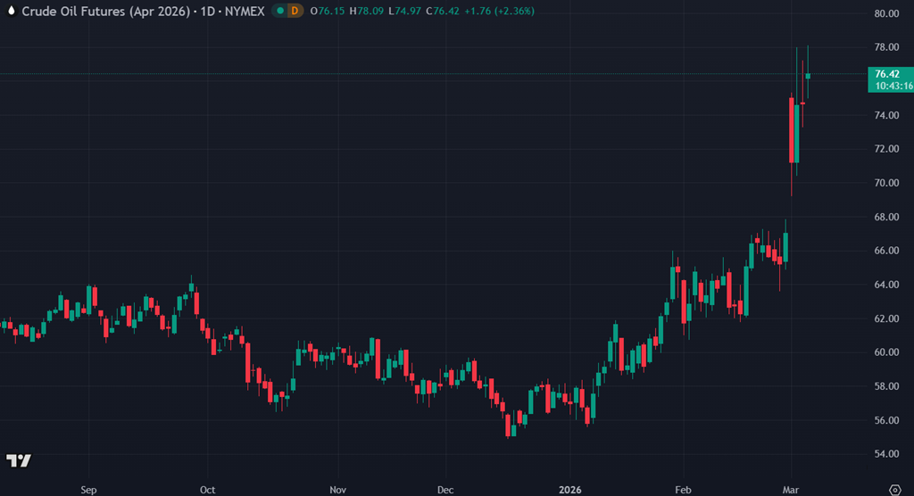Image resolution: width=914 pixels, height=496 pixels.
Task: Click the 80.00 mark on price scale
Action: pos(886,14)
